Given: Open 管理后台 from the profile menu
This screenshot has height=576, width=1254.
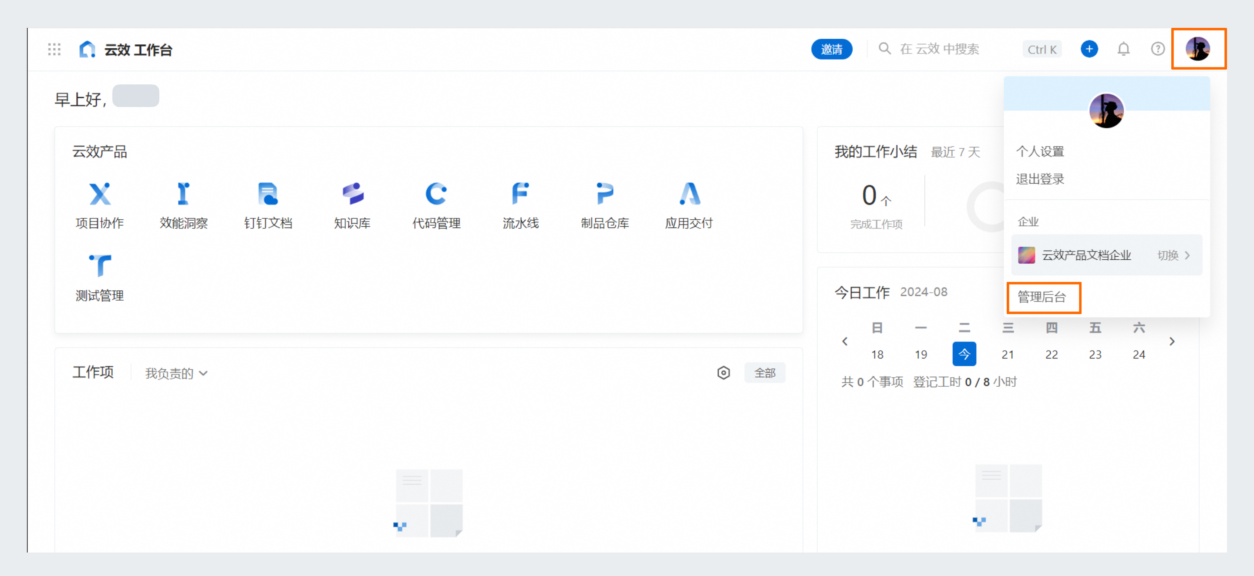Looking at the screenshot, I should coord(1042,297).
